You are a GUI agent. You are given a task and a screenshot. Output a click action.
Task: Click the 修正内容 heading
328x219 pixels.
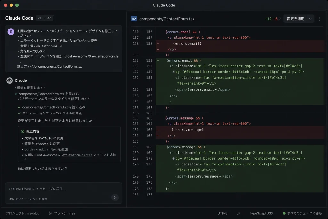pos(33,131)
